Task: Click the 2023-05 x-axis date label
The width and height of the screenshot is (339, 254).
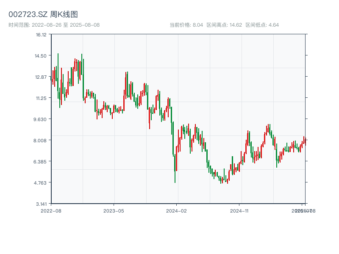Action: pyautogui.click(x=114, y=210)
